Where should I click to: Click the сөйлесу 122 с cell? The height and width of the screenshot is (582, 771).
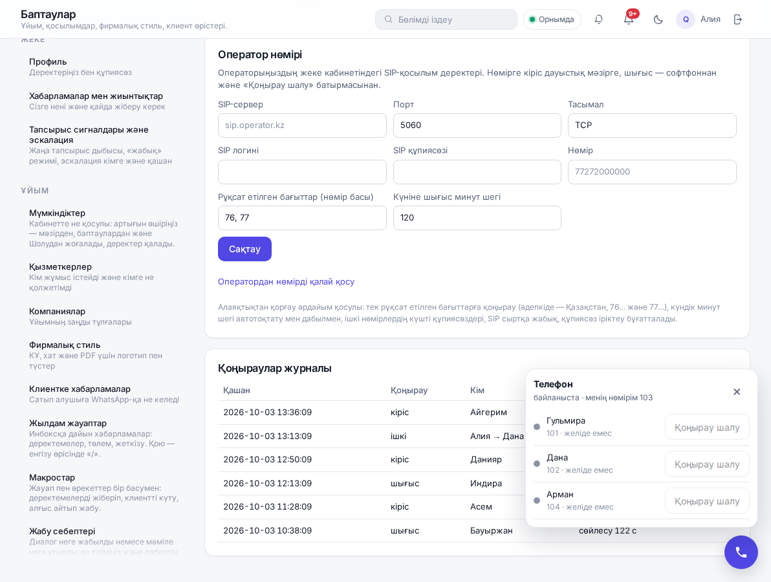pos(608,530)
